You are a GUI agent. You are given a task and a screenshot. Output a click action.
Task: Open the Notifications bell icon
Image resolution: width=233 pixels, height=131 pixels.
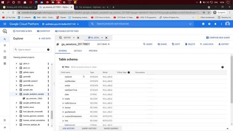coord(215,24)
